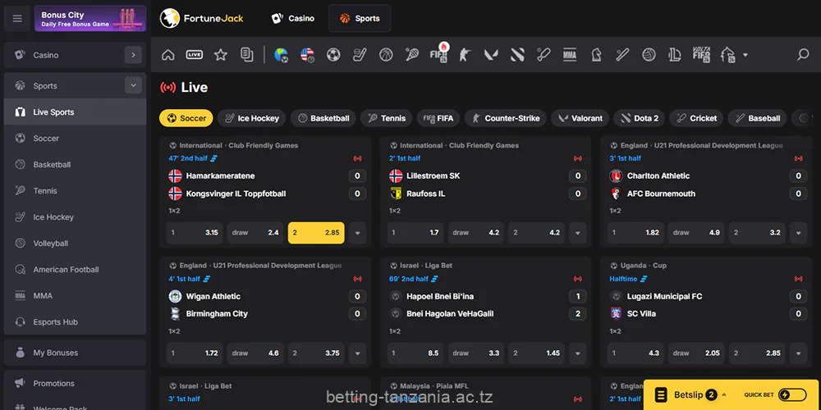Open MMA in the sidebar
The width and height of the screenshot is (821, 410).
(75, 295)
